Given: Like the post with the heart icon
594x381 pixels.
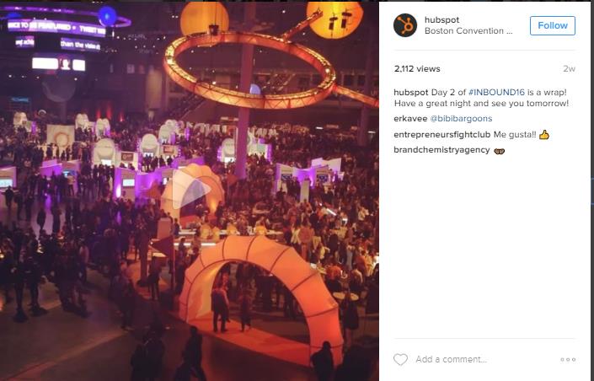Looking at the screenshot, I should [x=400, y=359].
